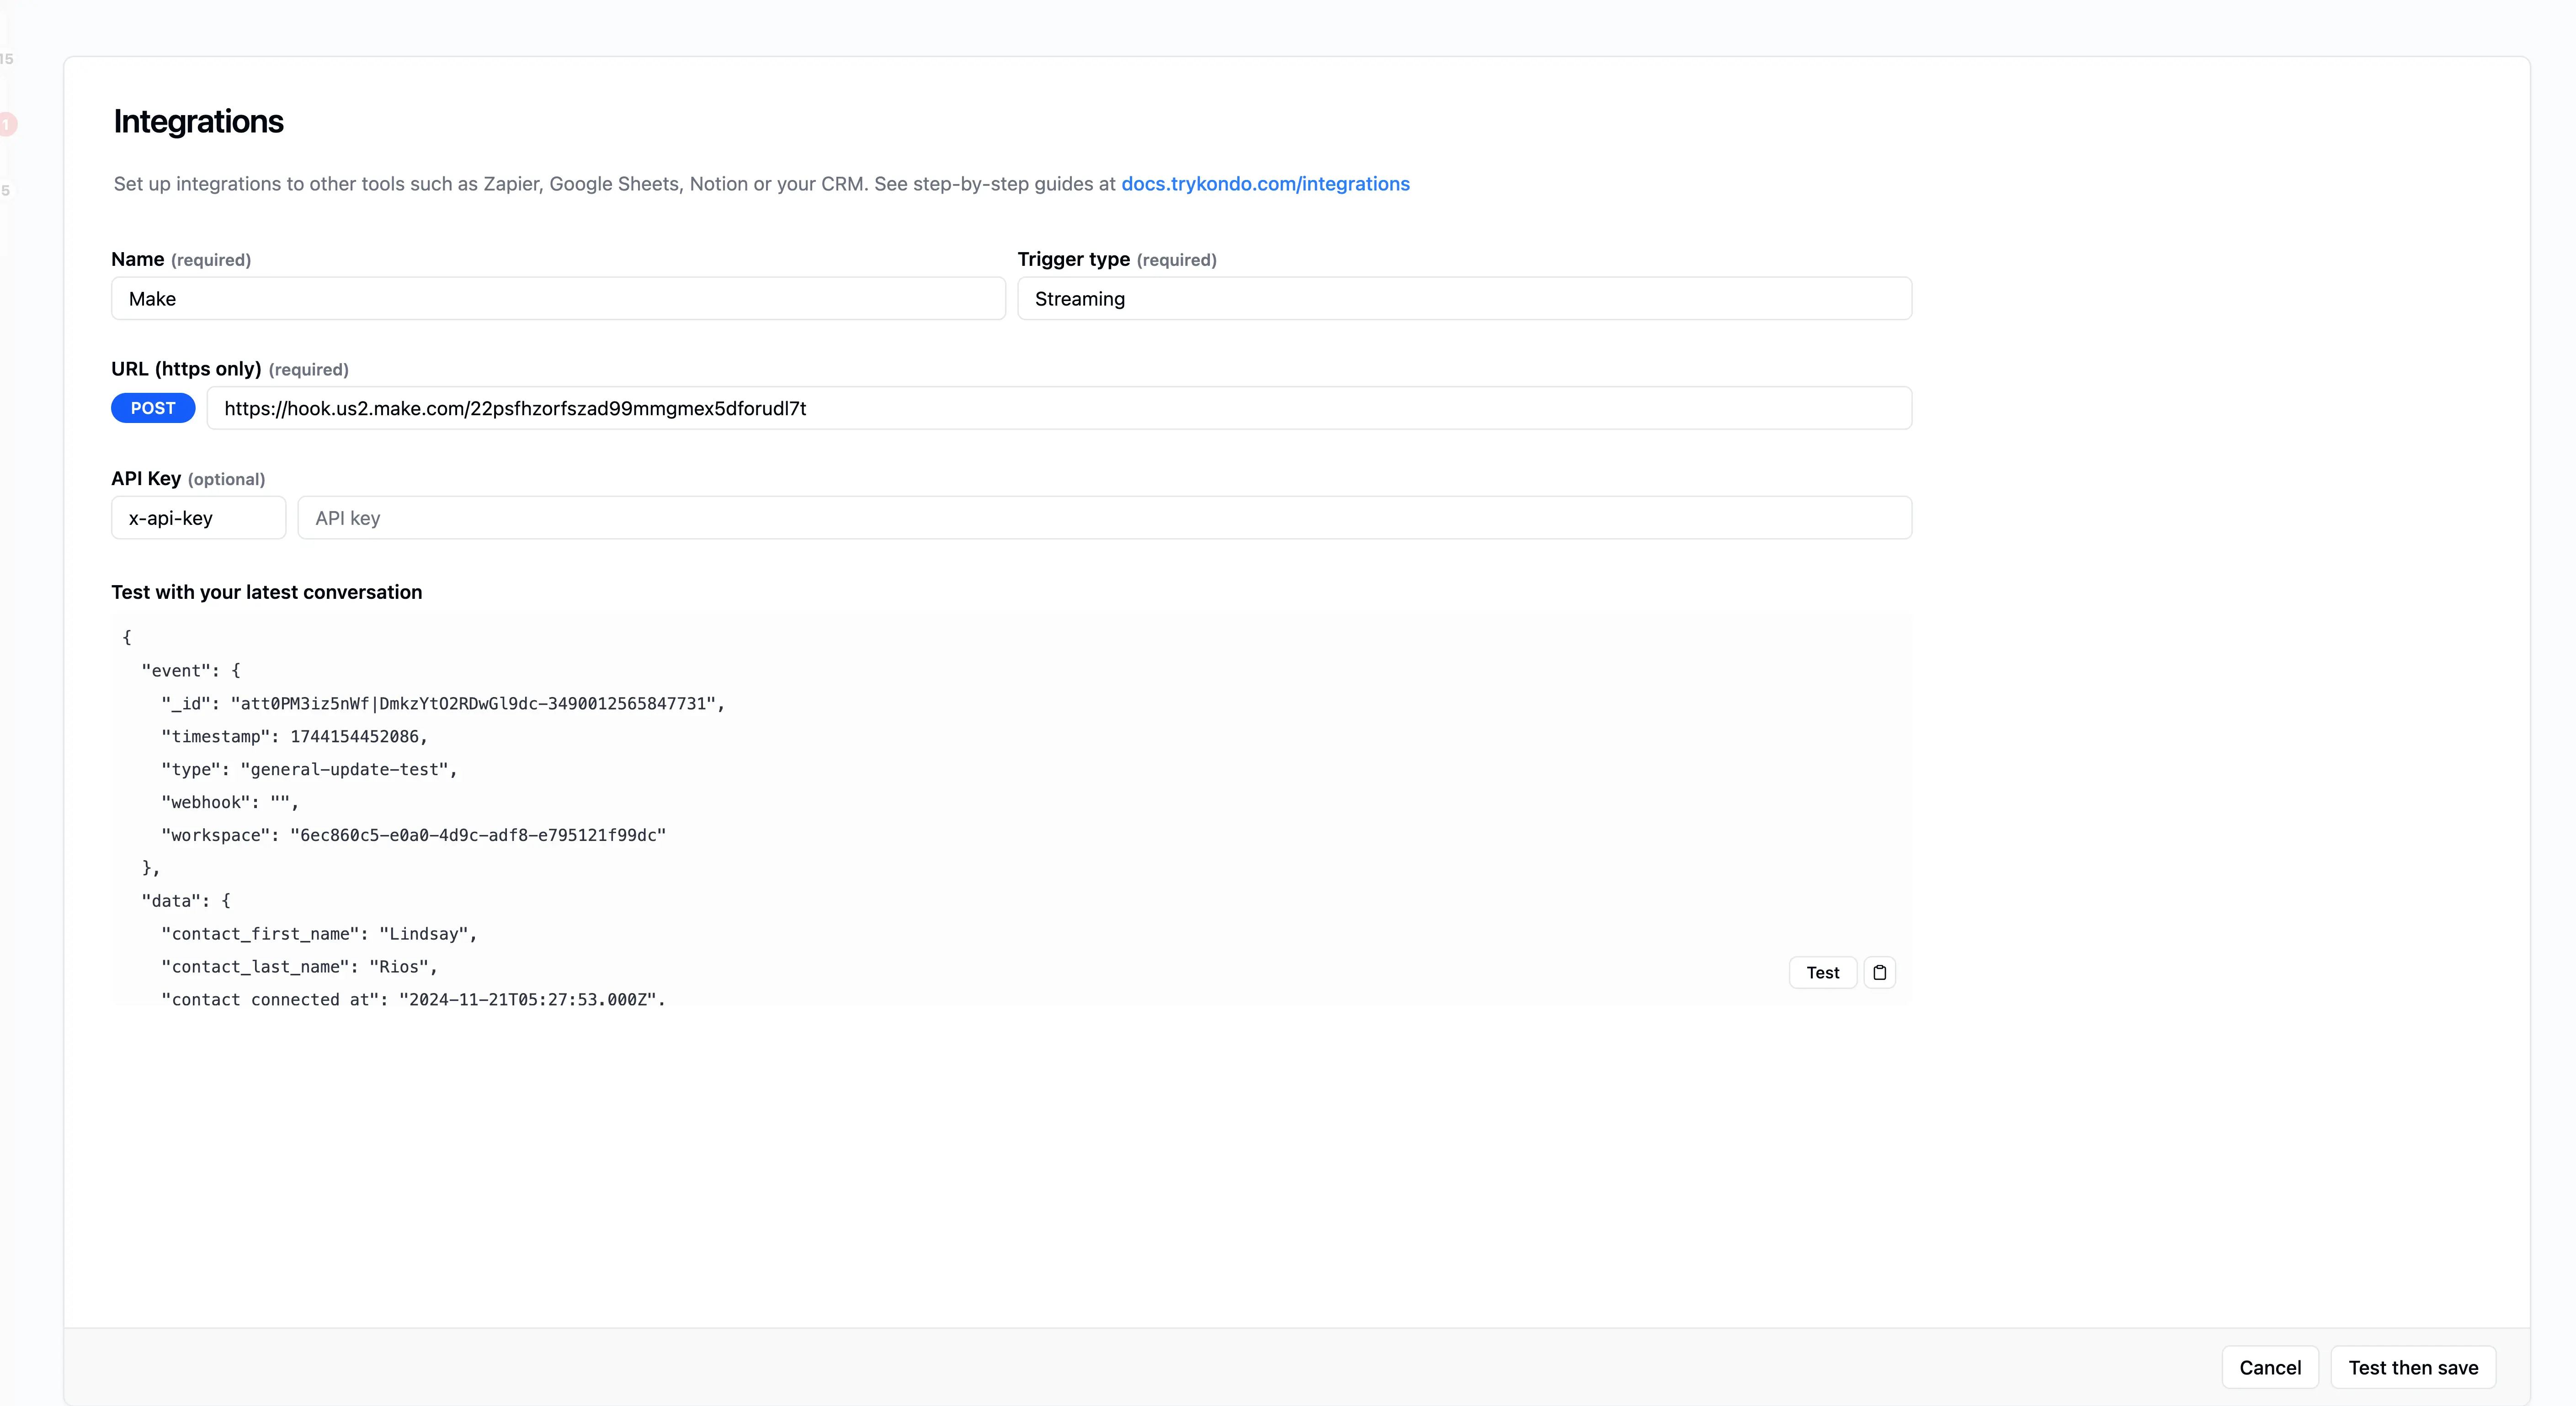
Task: Click the "type": "general-update-test" line
Action: (309, 769)
